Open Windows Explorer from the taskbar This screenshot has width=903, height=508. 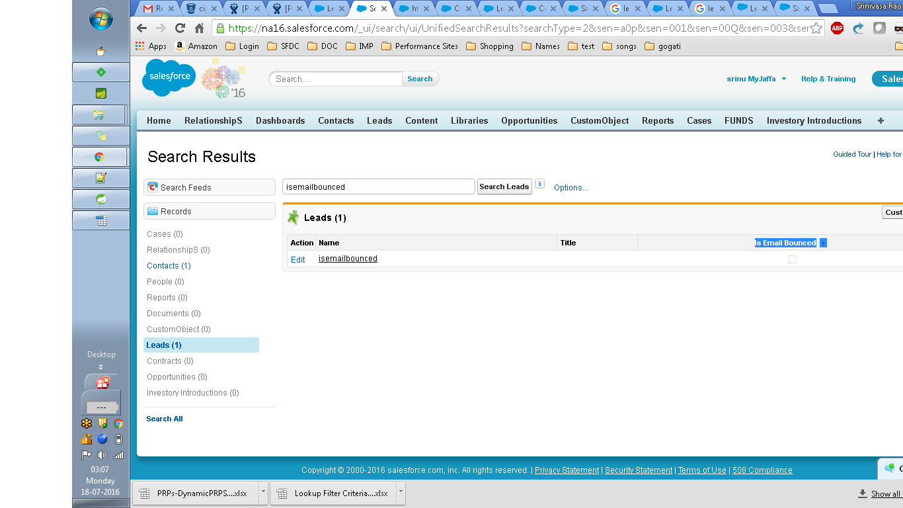coord(98,114)
